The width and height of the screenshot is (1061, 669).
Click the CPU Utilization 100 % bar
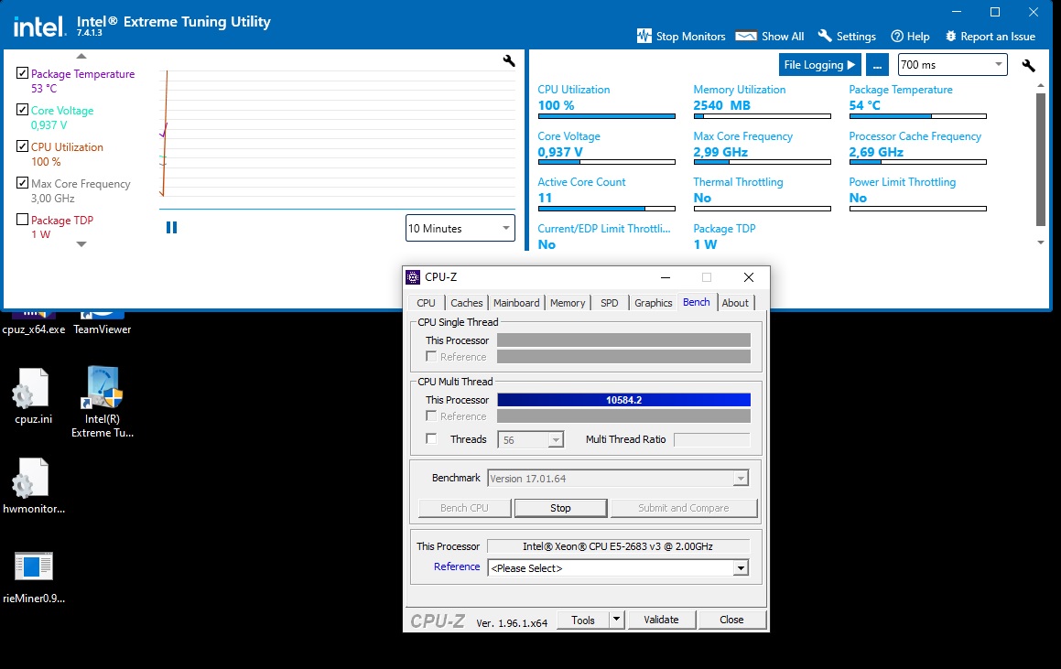coord(606,116)
